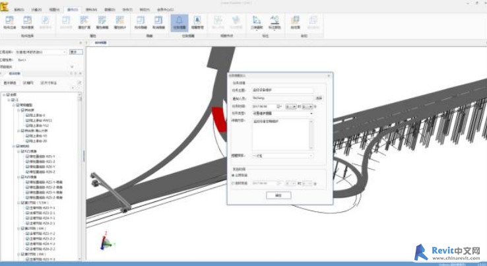Click the XYZ axis gizmo in the viewport

coord(106,241)
